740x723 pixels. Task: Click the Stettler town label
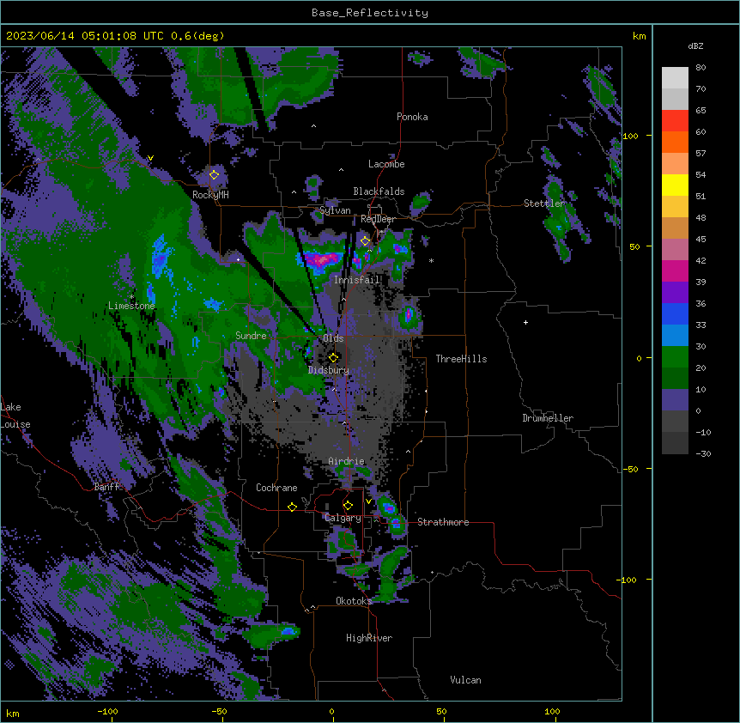click(x=544, y=204)
